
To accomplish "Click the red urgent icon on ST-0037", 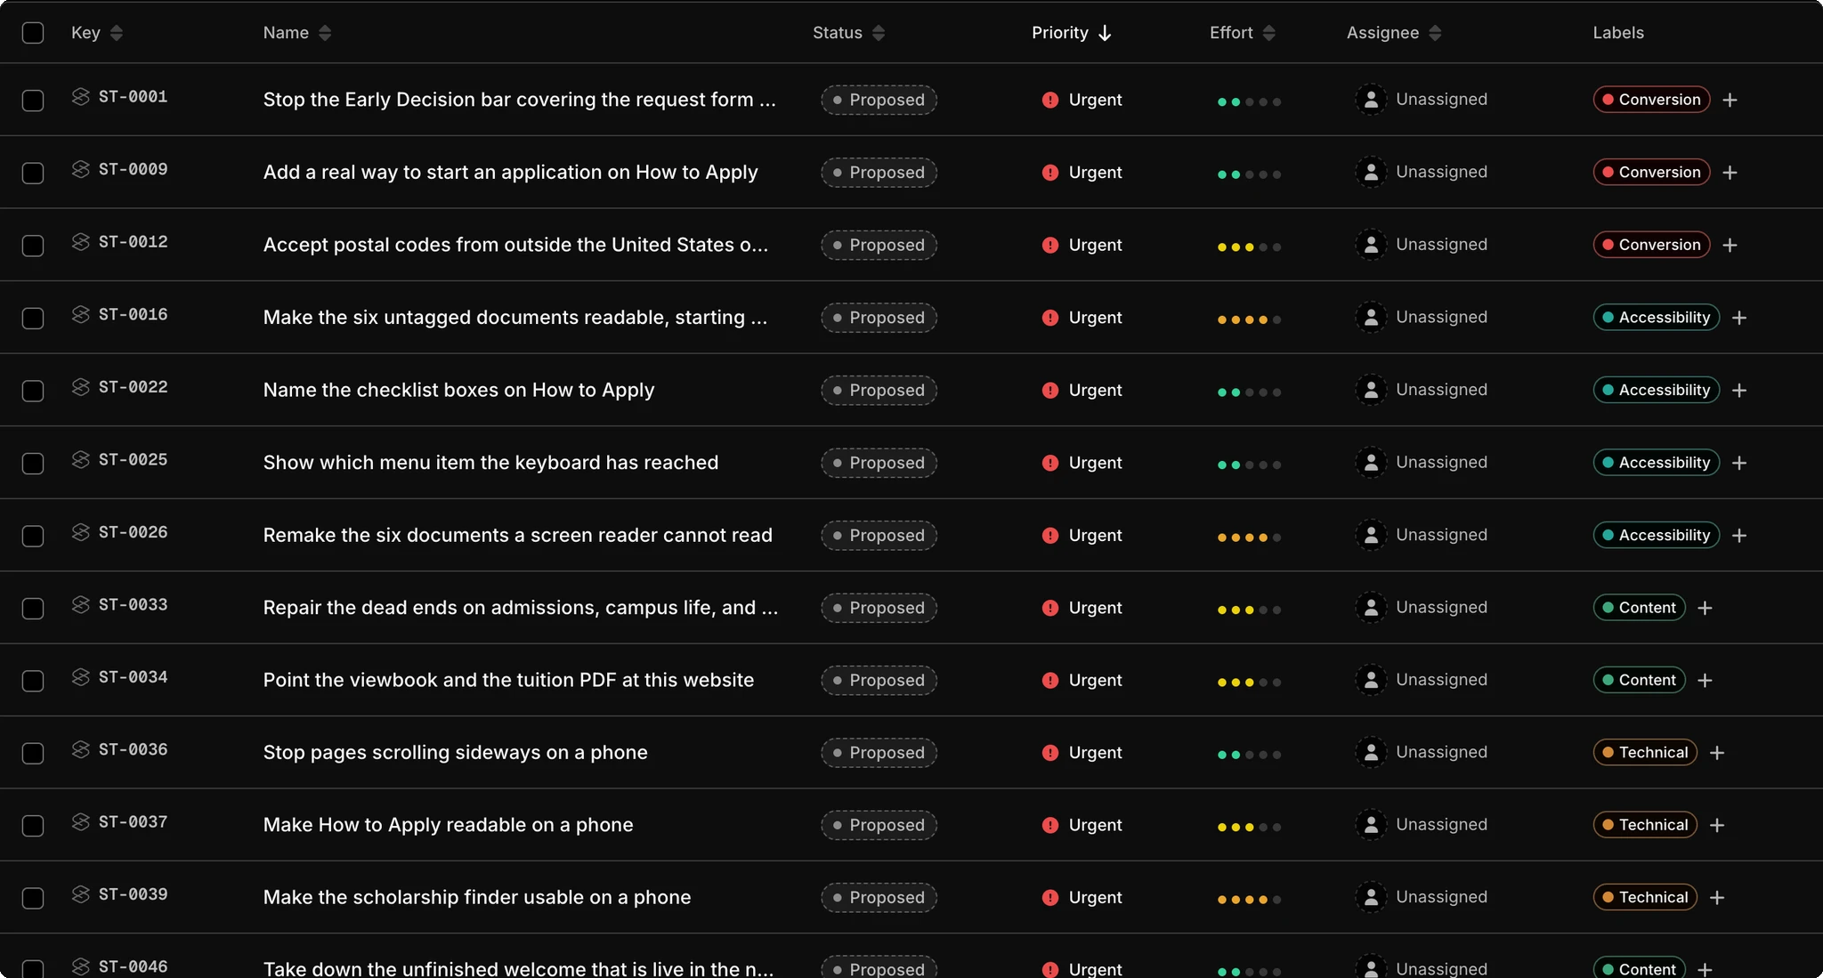I will [x=1050, y=825].
